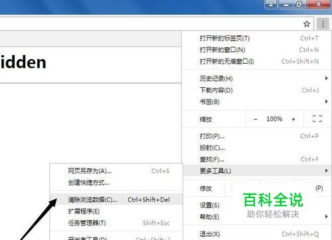Expand the 帮助(E) help submenu
This screenshot has width=332, height=240.
(x=257, y=217)
